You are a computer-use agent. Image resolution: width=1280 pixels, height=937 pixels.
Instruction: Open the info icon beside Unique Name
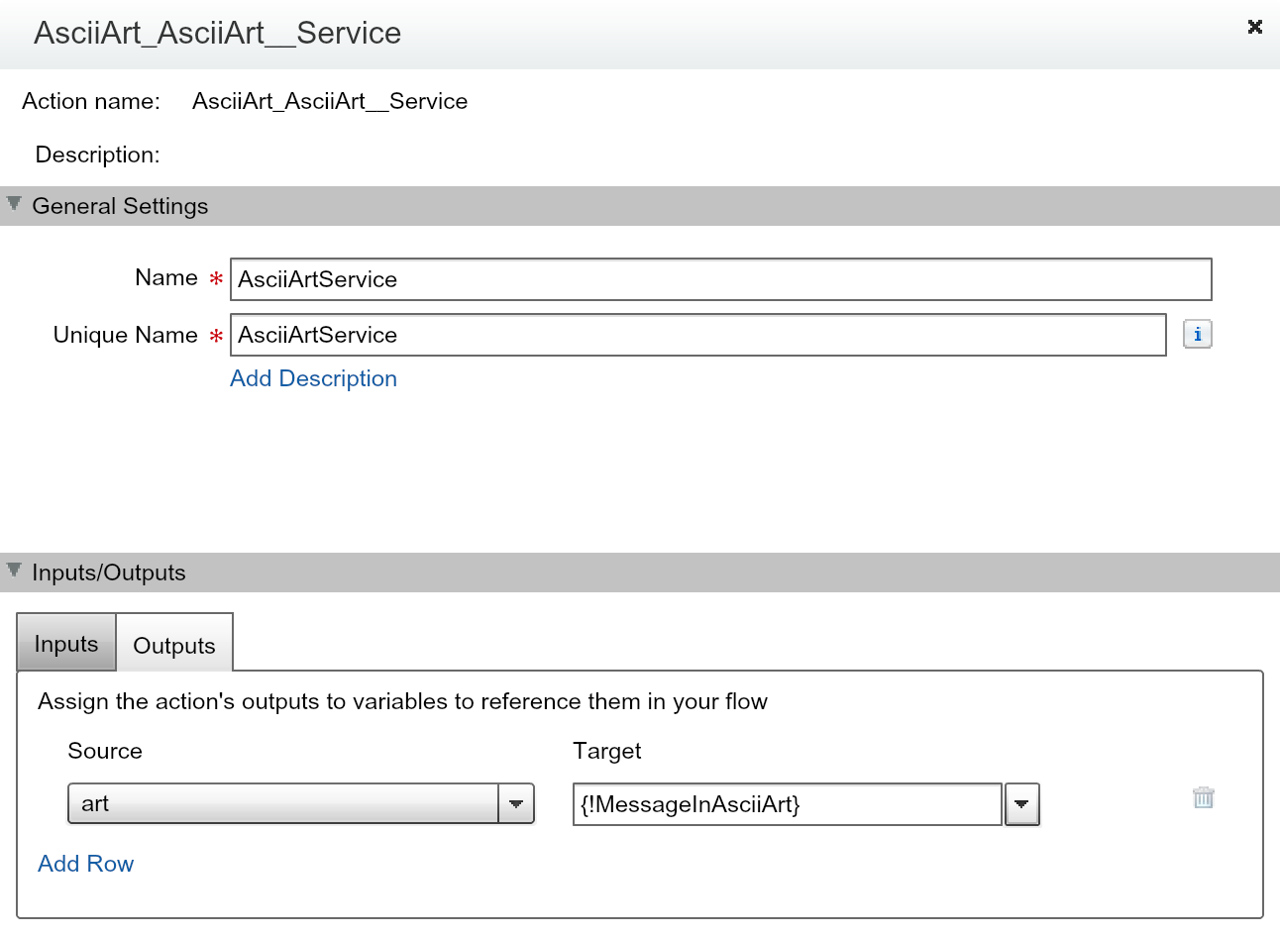point(1197,335)
